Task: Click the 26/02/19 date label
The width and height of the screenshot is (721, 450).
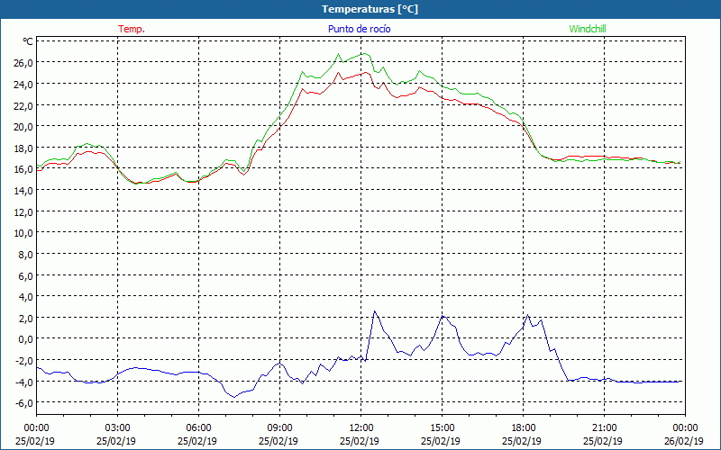Action: [x=684, y=441]
